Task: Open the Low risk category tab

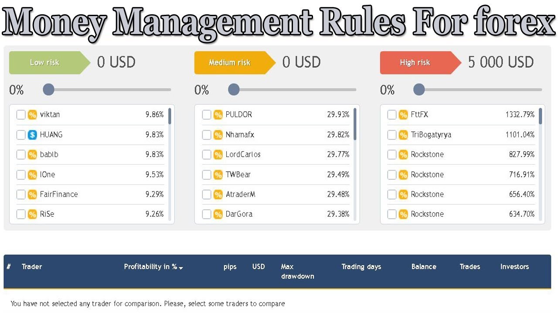Action: point(45,63)
